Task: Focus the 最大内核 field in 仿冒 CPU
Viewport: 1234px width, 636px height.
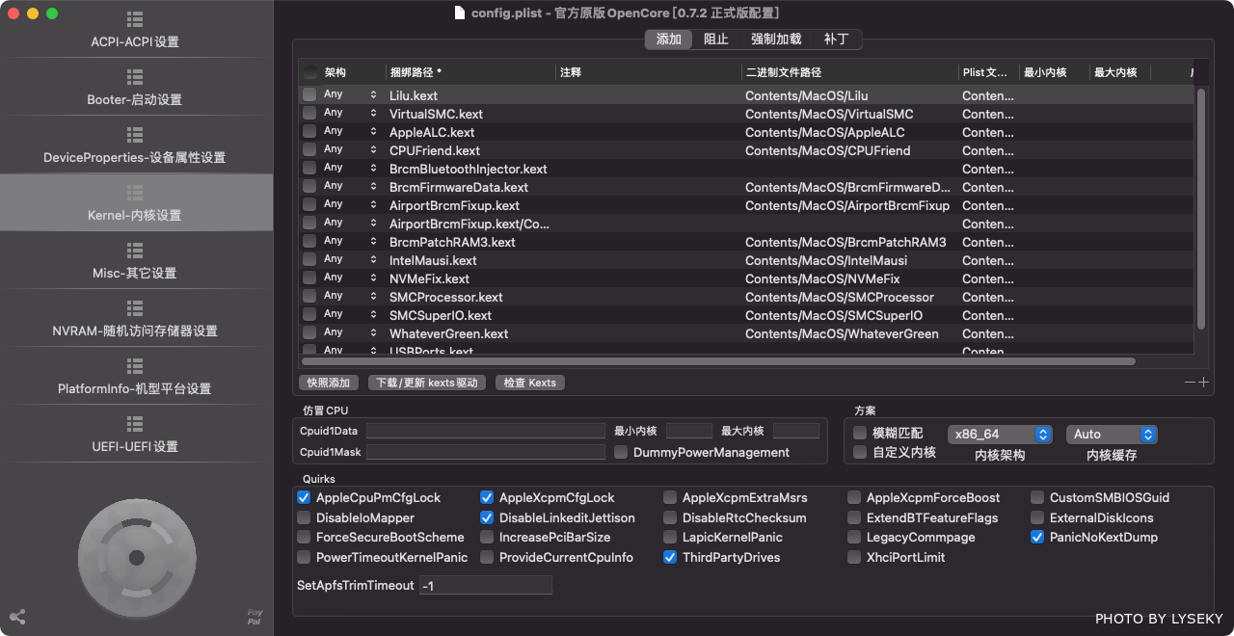Action: tap(796, 431)
